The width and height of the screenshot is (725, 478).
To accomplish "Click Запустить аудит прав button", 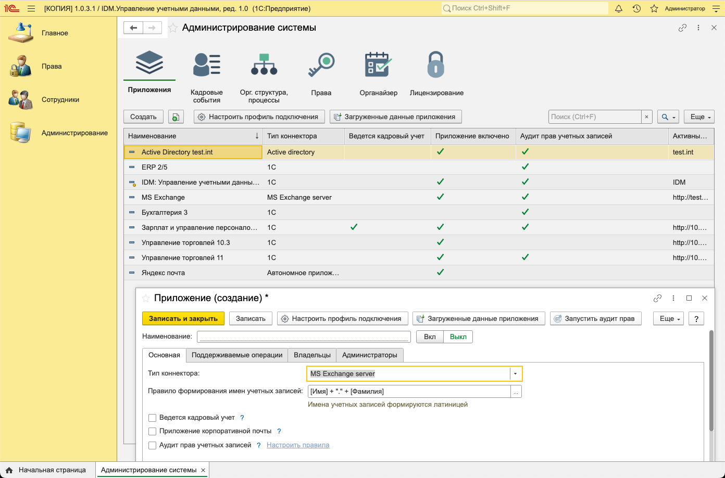I will (x=595, y=319).
